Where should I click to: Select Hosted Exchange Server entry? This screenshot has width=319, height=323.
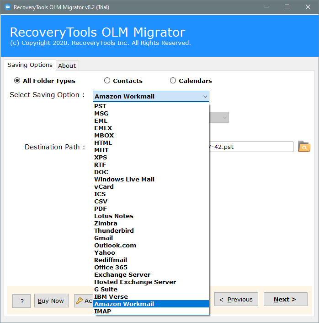pyautogui.click(x=151, y=282)
